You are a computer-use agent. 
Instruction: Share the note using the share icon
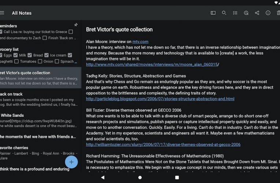click(257, 13)
